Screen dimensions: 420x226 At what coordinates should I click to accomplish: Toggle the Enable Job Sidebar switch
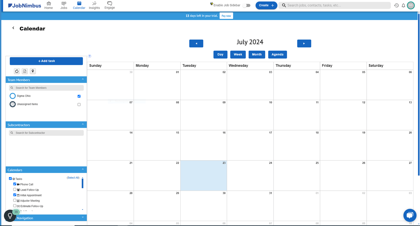click(x=246, y=5)
